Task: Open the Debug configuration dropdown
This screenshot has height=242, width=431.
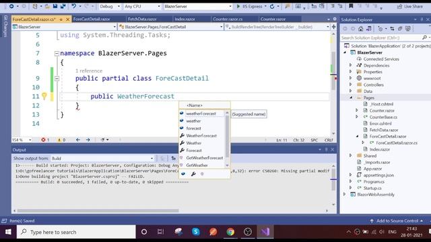Action: (x=110, y=6)
